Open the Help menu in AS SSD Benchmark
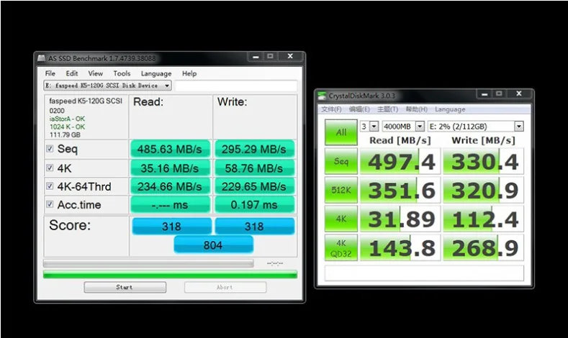The height and width of the screenshot is (338, 568). (x=189, y=73)
